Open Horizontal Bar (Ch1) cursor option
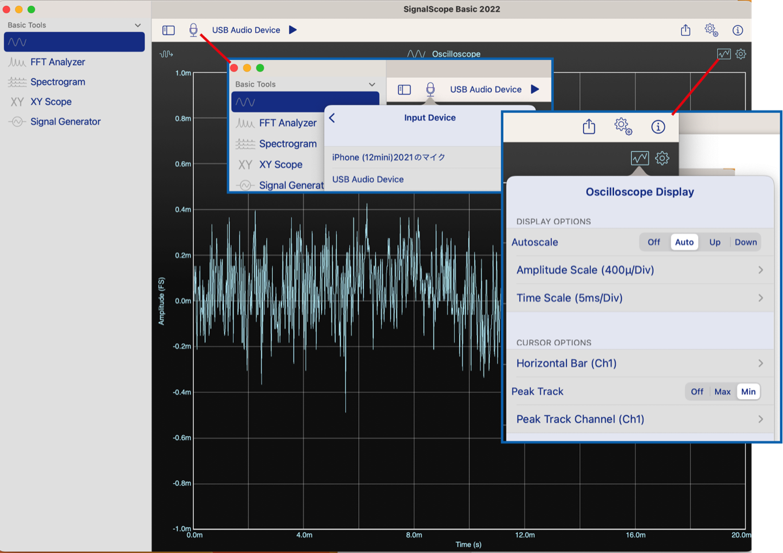 point(639,363)
